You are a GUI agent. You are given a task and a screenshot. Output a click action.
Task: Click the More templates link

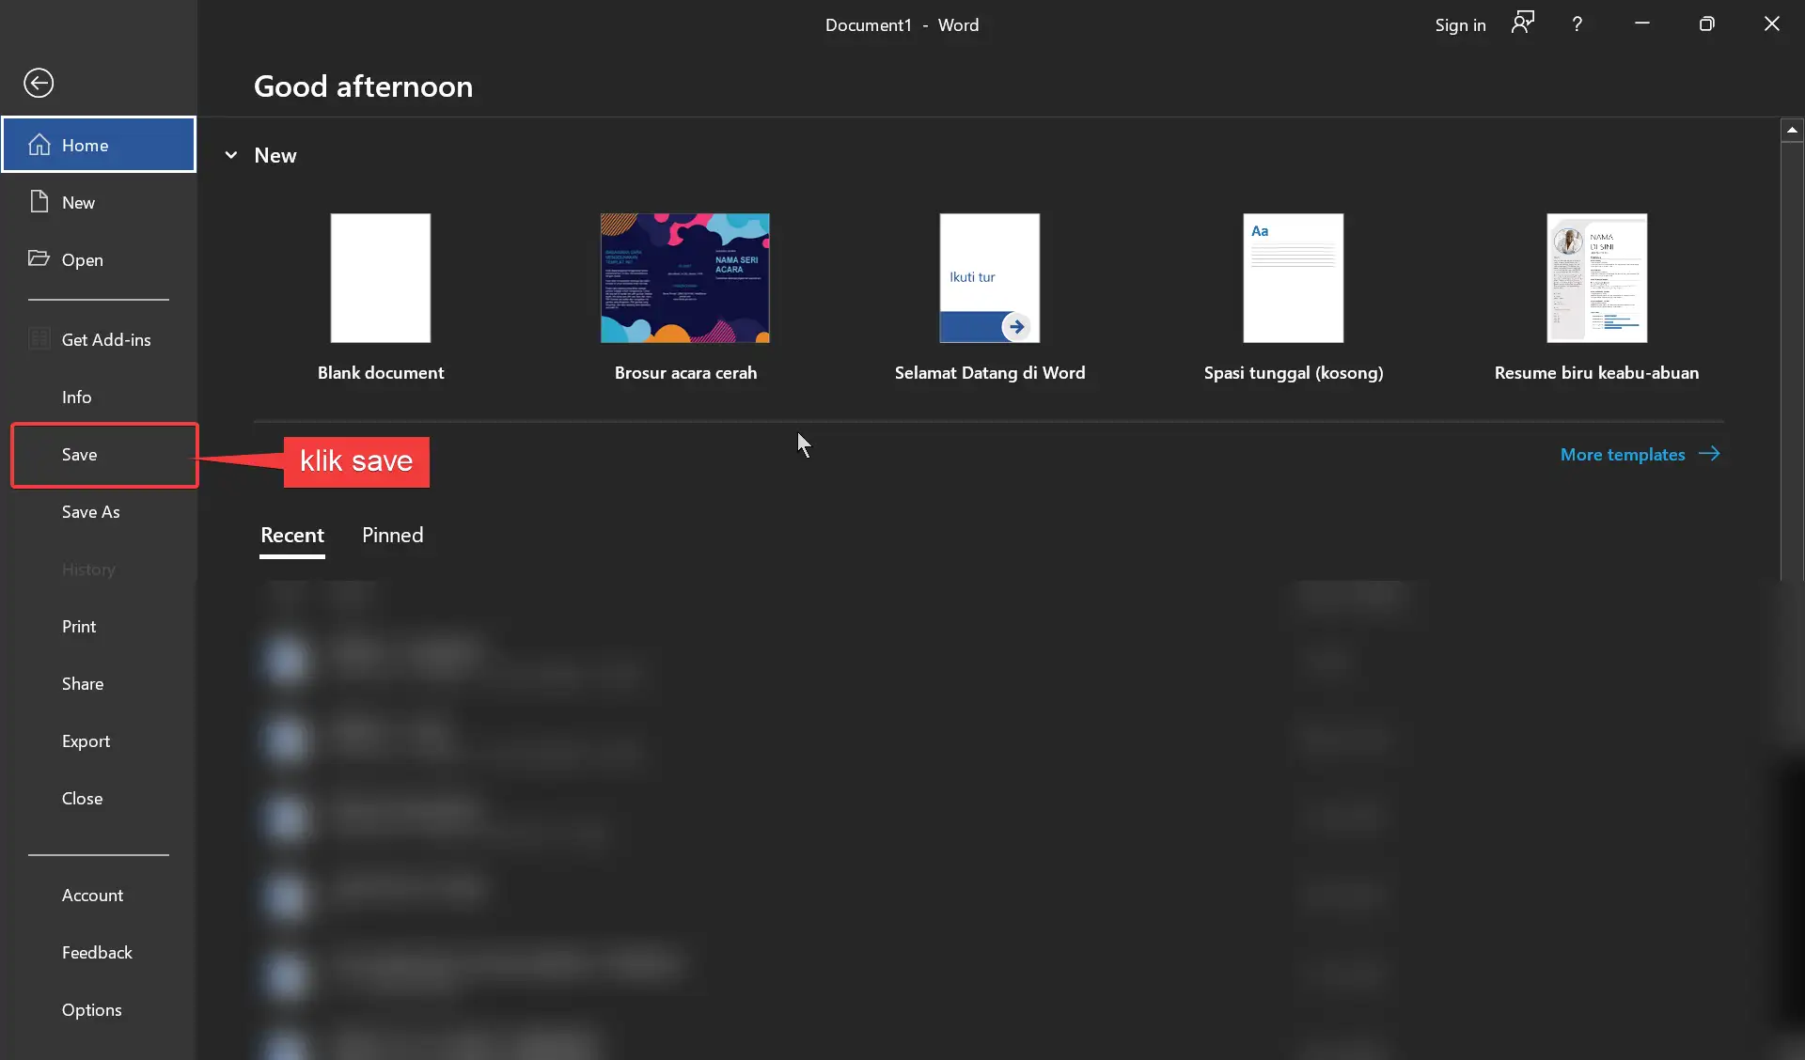[x=1622, y=454]
